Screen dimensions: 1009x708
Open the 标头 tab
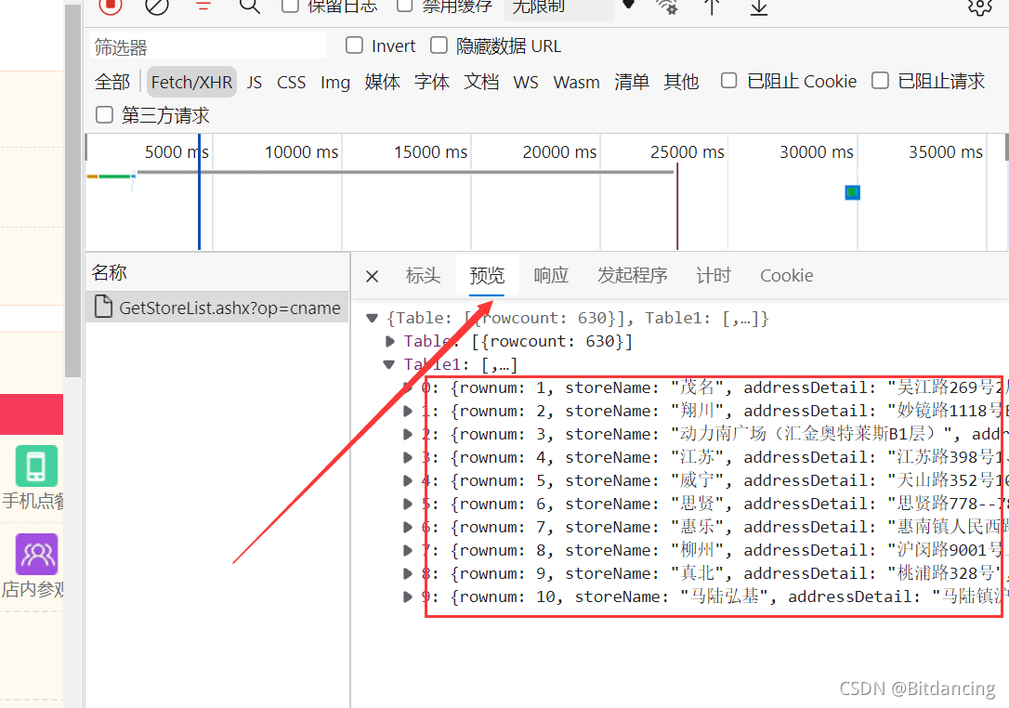(423, 276)
